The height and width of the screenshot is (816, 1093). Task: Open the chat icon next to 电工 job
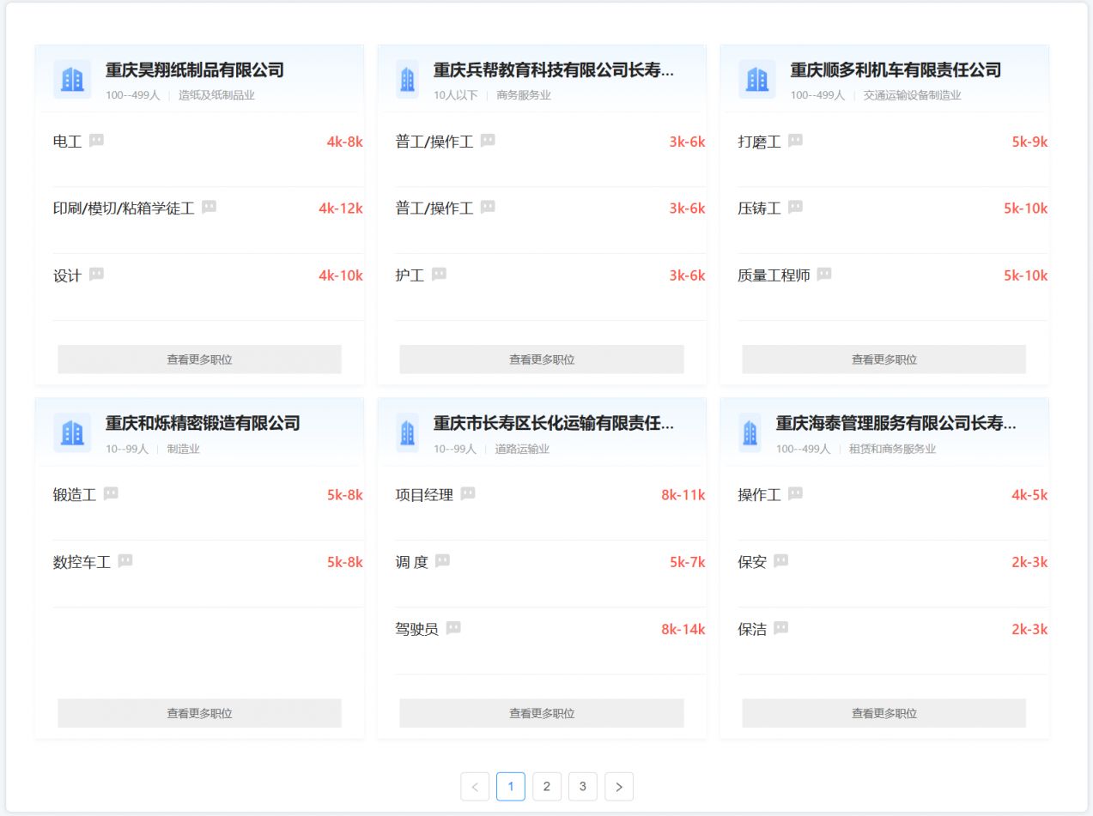pyautogui.click(x=95, y=139)
